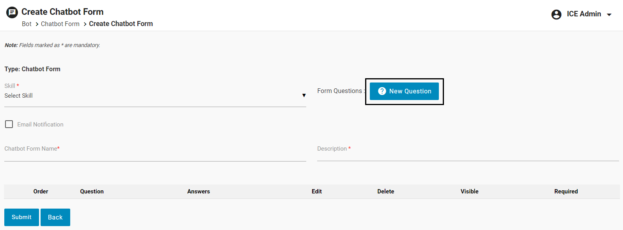Click into the Description input field
Viewport: 623px width, 230px height.
tap(467, 155)
